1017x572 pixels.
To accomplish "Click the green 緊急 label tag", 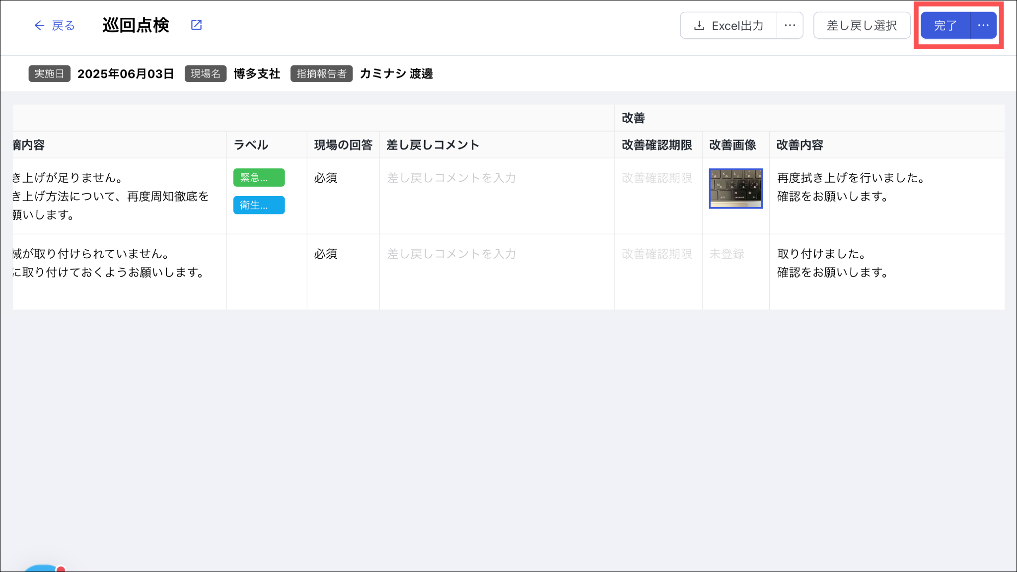I will point(259,178).
